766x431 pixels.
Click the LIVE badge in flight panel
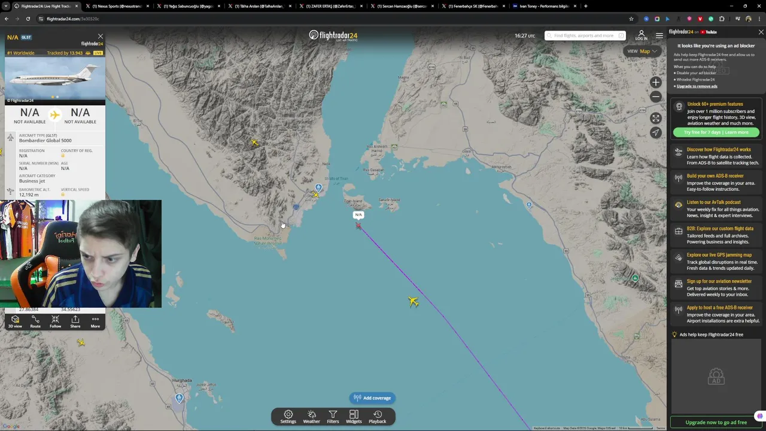coord(98,53)
